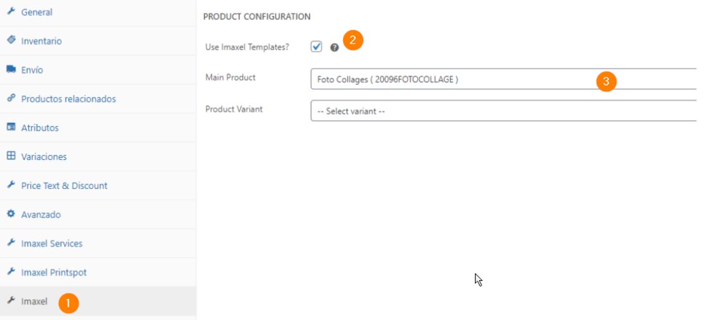Click the Use Imaxel Templates label
The height and width of the screenshot is (320, 710).
tap(247, 48)
